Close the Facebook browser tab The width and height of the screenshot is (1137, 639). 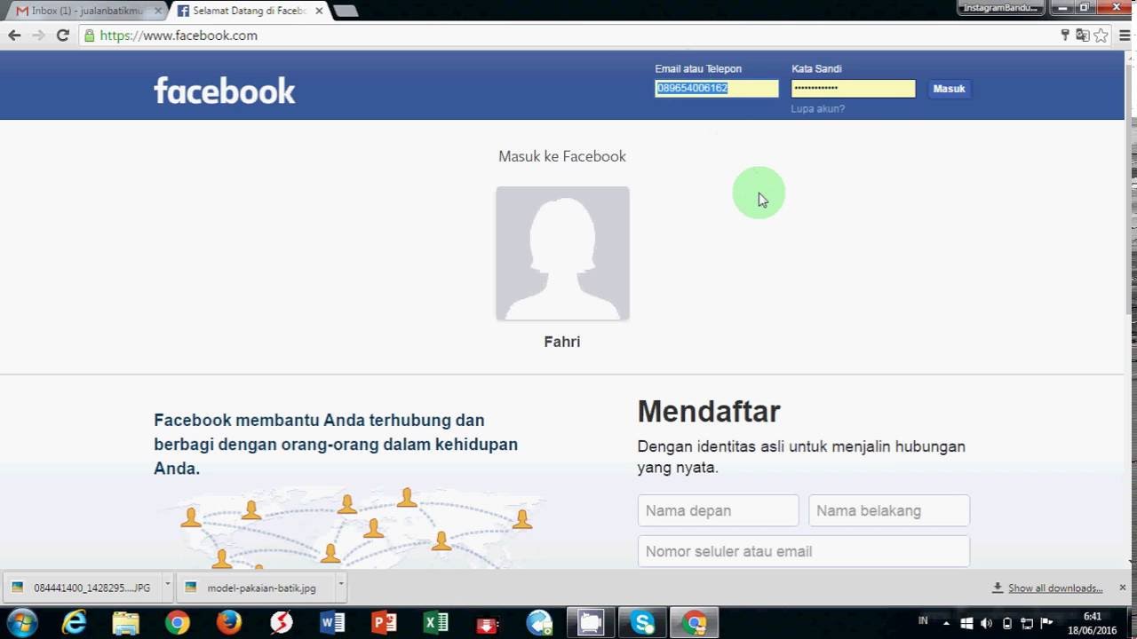(319, 11)
